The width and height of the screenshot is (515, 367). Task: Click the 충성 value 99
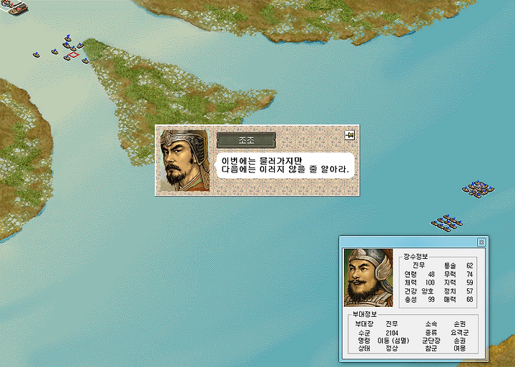tap(431, 299)
